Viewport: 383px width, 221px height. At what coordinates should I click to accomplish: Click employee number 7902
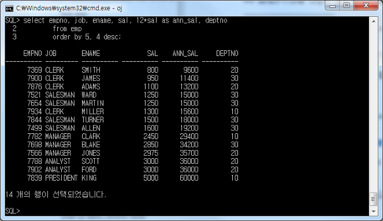click(35, 170)
